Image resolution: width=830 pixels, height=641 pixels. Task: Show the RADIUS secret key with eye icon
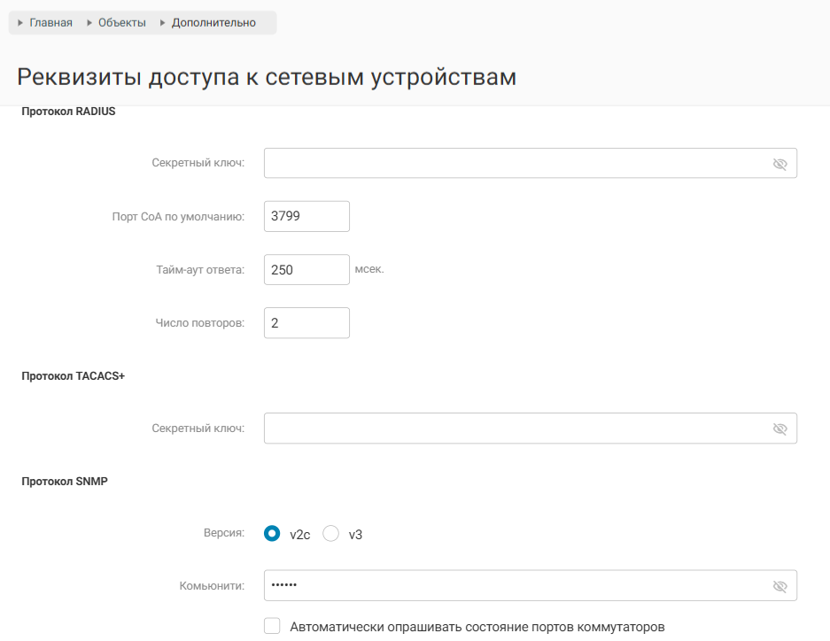[780, 164]
